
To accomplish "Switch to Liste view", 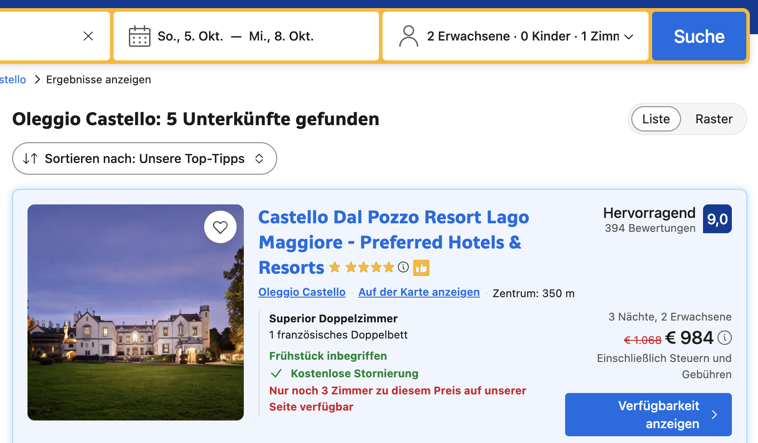I will pyautogui.click(x=656, y=119).
